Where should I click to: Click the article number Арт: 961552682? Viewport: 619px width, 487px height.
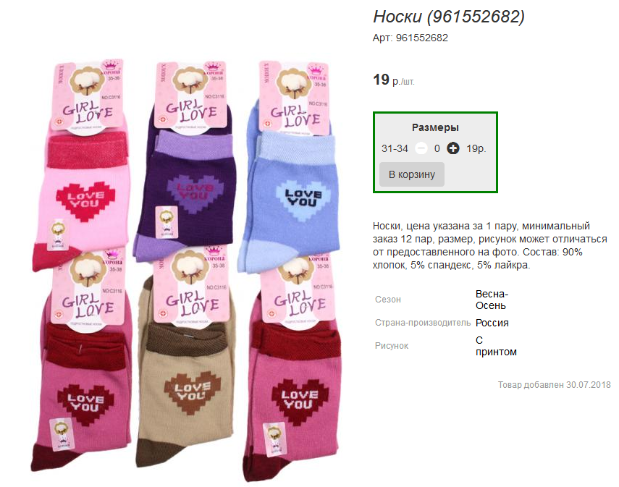[410, 38]
